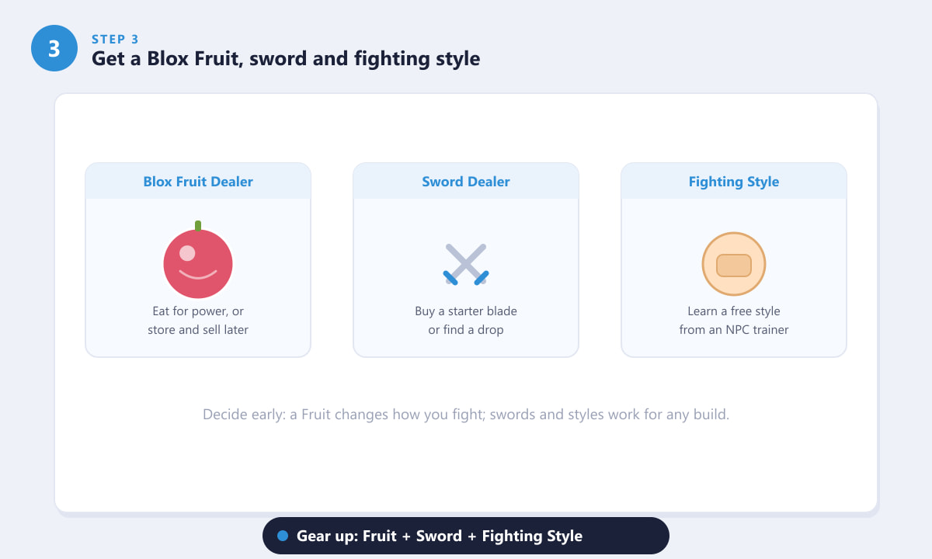
Task: Click the blue step 3 number badge
Action: 54,48
